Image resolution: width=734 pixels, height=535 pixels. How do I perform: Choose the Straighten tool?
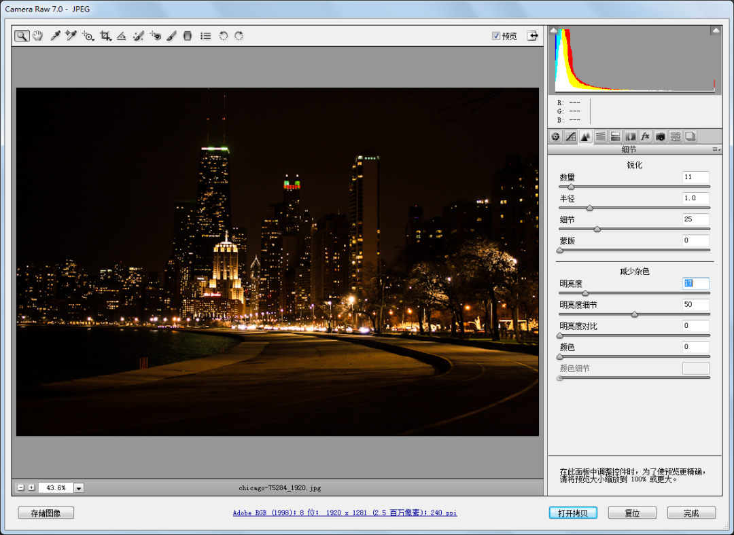[122, 35]
